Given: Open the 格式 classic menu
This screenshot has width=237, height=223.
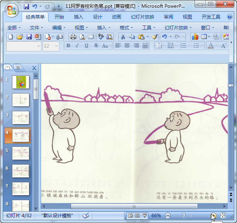Looking at the screenshot, I should (x=126, y=28).
